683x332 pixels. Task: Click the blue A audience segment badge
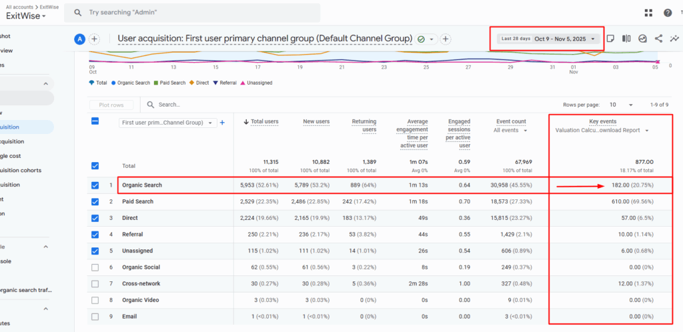tap(79, 39)
